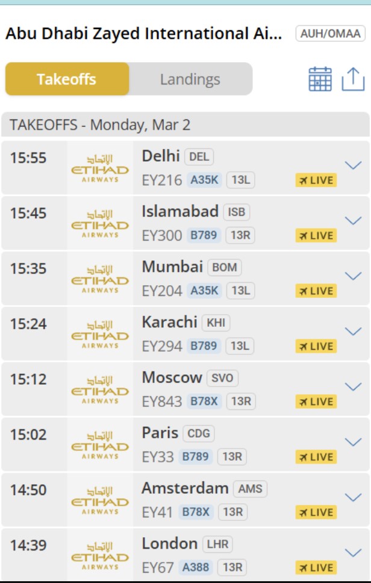Expand the Amsterdam EY41 flight row
This screenshot has height=583, width=371.
(x=352, y=497)
